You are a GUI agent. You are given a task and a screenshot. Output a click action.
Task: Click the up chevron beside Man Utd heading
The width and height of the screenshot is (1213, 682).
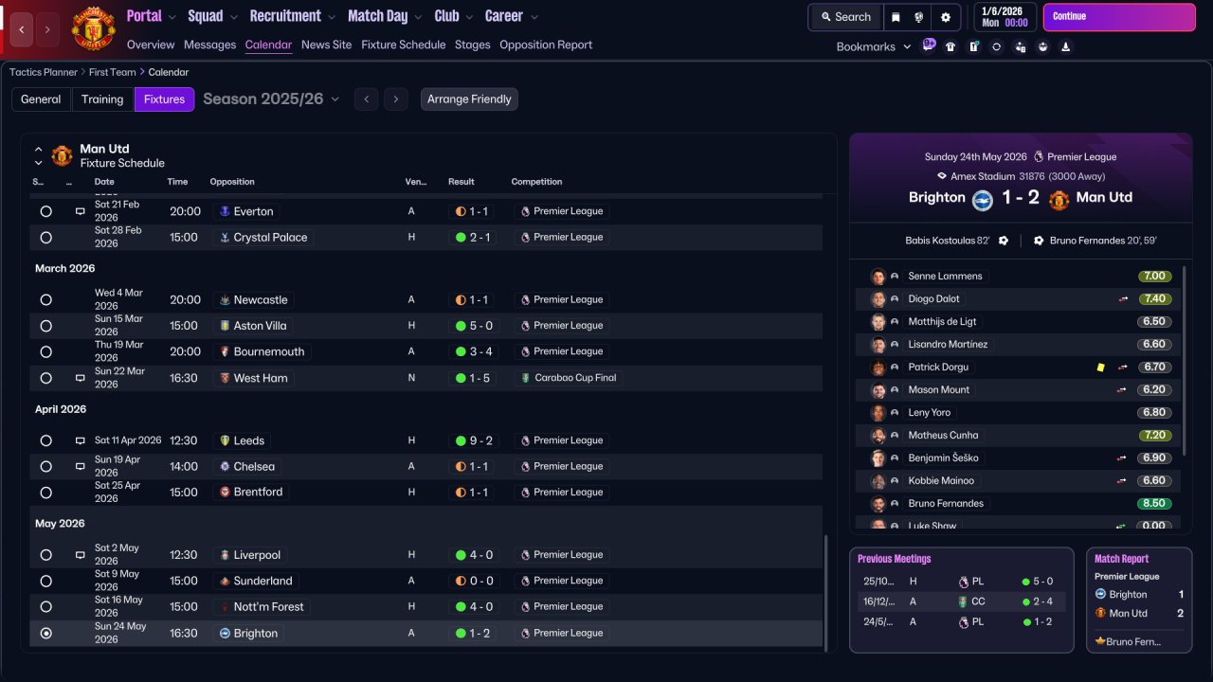pos(39,150)
